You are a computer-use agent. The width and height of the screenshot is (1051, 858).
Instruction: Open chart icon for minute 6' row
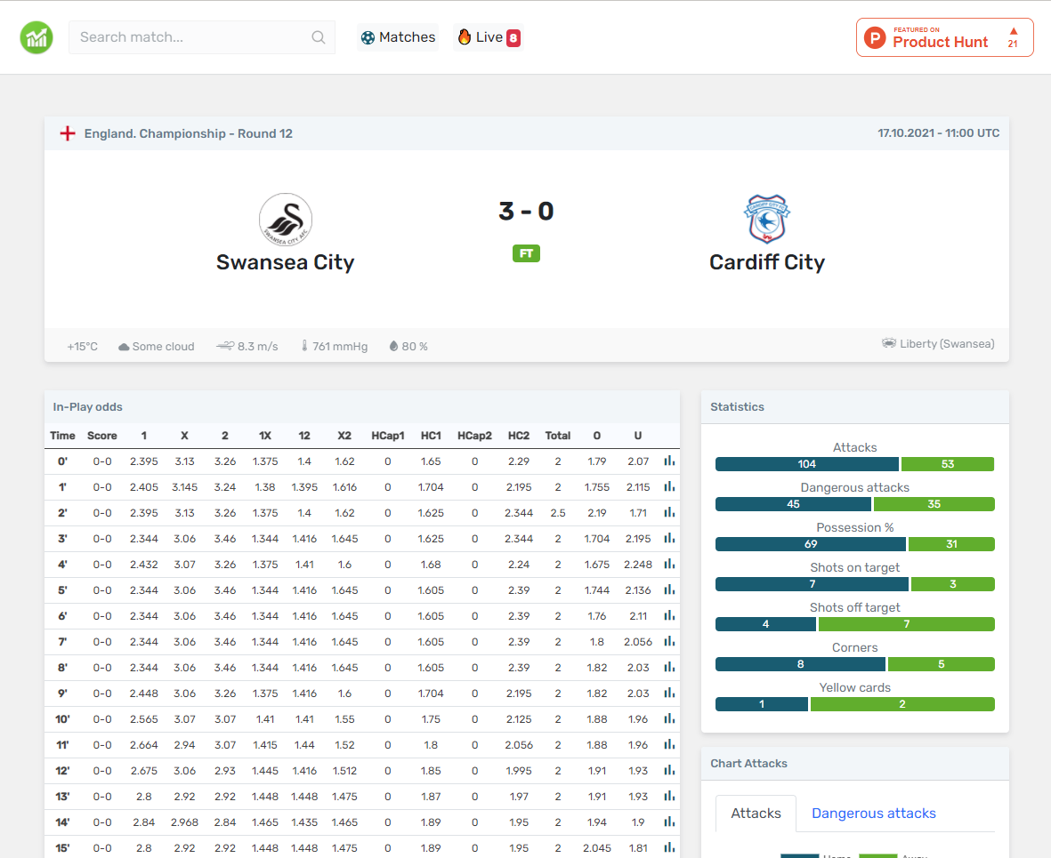tap(669, 615)
